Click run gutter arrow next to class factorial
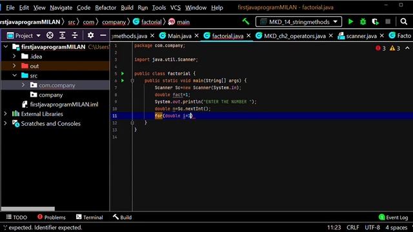The image size is (413, 232). [x=123, y=73]
